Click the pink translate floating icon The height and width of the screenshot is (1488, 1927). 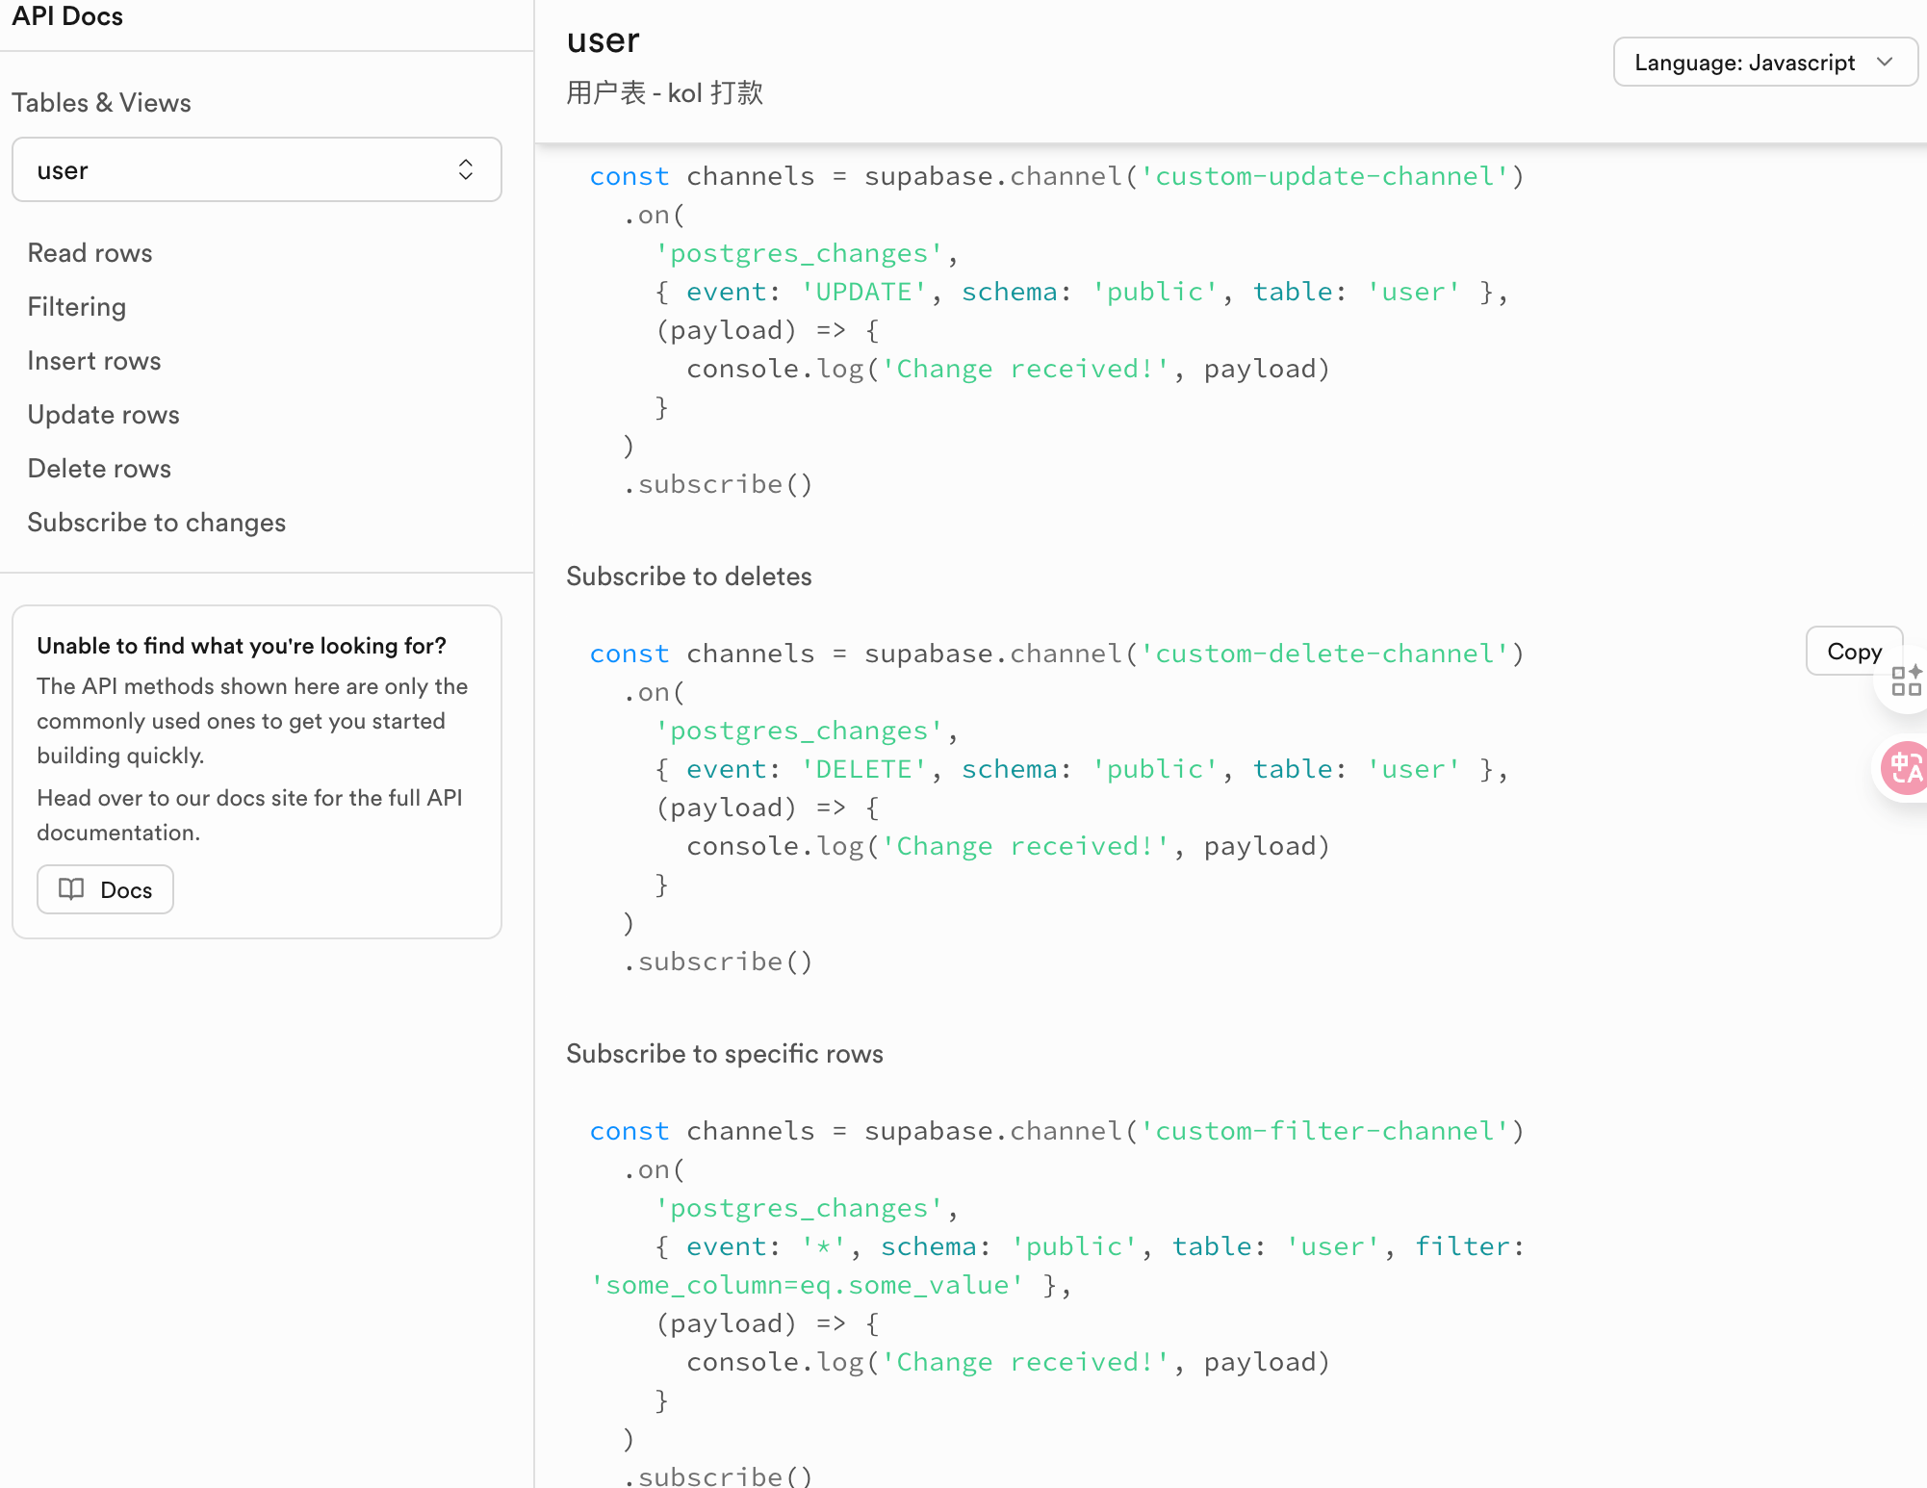1905,768
